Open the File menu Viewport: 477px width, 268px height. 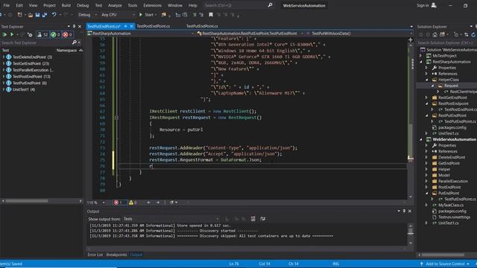[x=7, y=5]
